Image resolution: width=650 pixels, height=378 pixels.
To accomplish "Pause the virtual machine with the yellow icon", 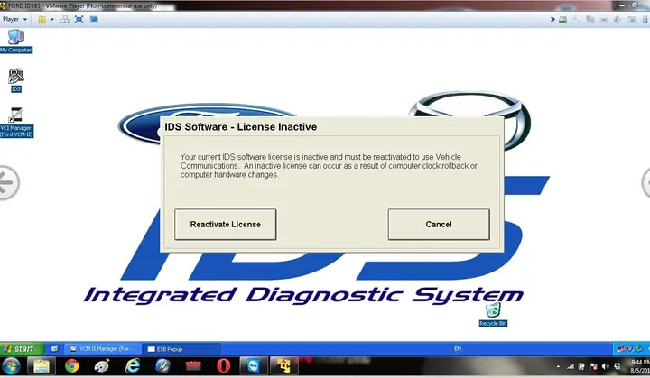I will click(42, 20).
